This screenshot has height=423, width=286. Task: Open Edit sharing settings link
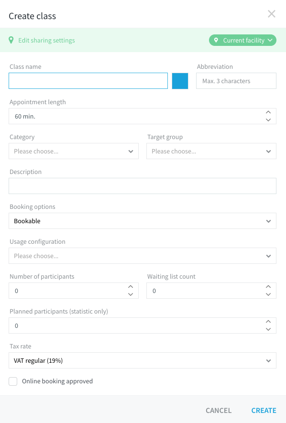pos(46,40)
